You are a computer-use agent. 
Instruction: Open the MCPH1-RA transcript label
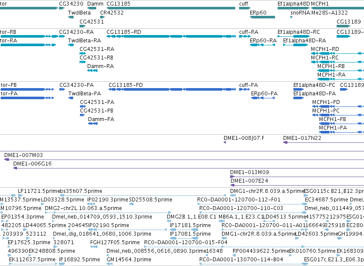pos(331,75)
